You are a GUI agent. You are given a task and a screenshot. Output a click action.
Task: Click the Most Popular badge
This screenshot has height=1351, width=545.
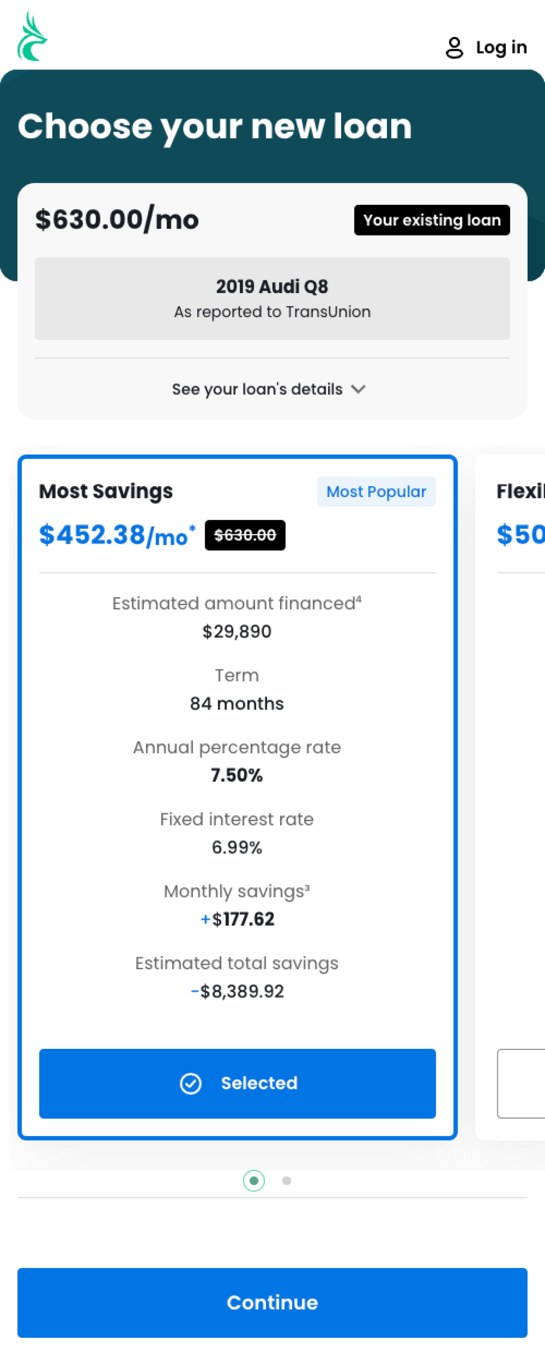[376, 491]
